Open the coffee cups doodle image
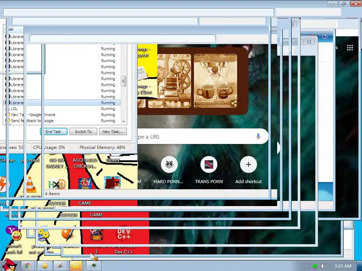362x271 pixels. tap(215, 81)
